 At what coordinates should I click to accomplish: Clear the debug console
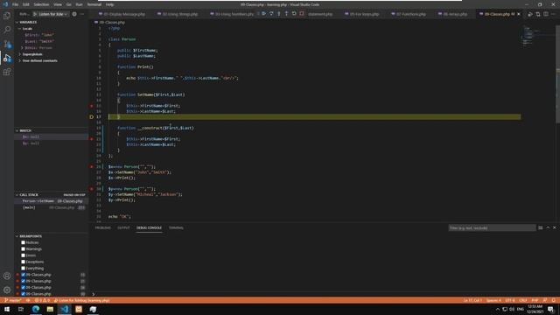(x=541, y=227)
